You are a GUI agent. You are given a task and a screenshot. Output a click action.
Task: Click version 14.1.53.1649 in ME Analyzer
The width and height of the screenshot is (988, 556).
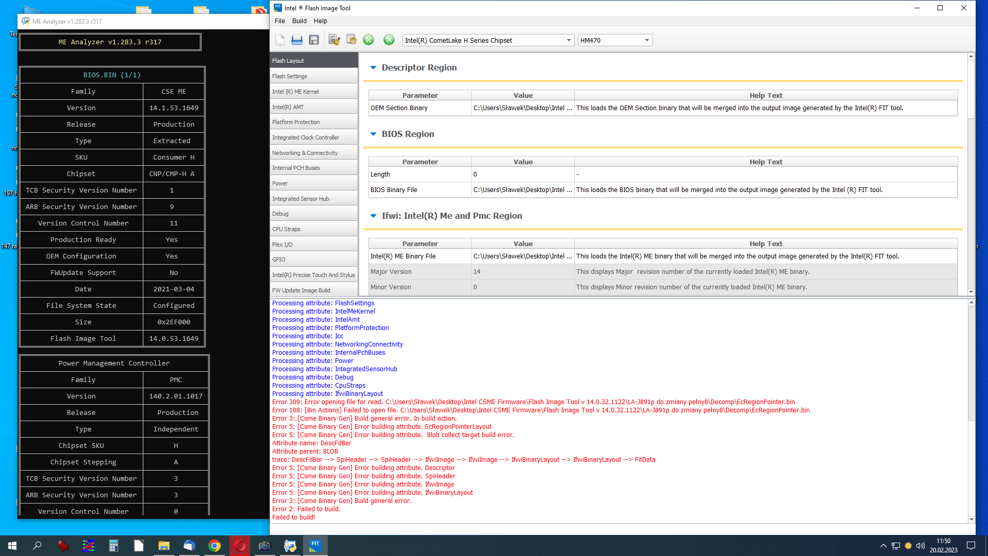click(173, 108)
